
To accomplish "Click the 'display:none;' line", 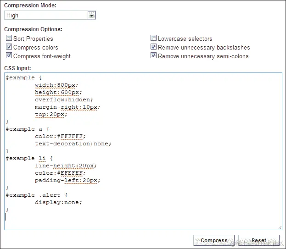I will coord(58,202).
